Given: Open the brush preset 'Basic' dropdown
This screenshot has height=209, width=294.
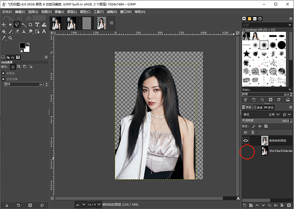Looking at the screenshot, I should tap(266, 90).
